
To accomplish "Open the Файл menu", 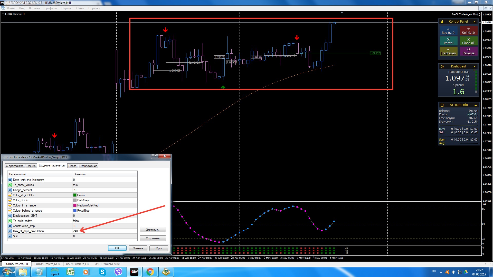I will [11, 8].
